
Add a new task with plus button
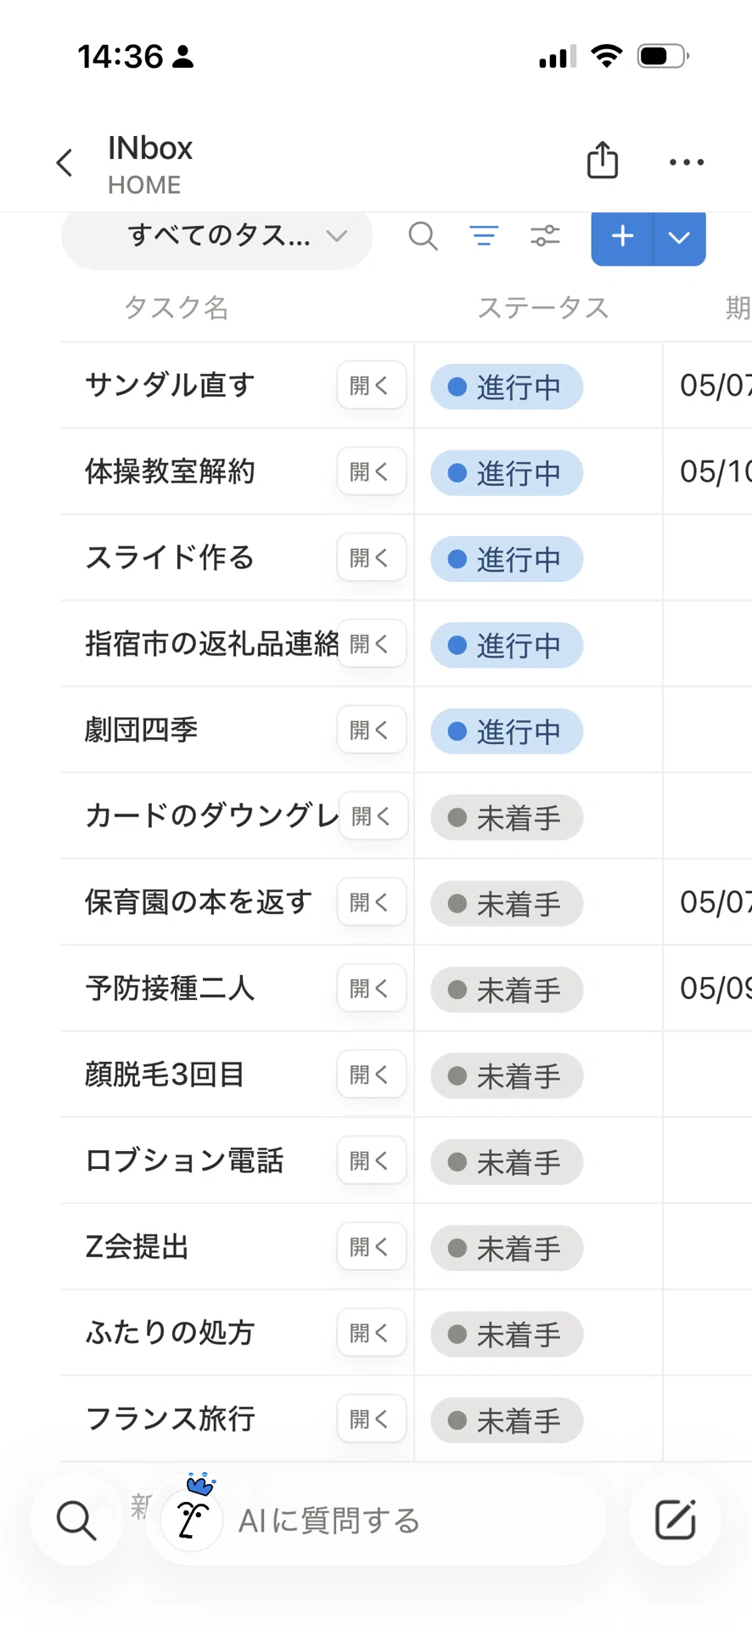pyautogui.click(x=622, y=237)
